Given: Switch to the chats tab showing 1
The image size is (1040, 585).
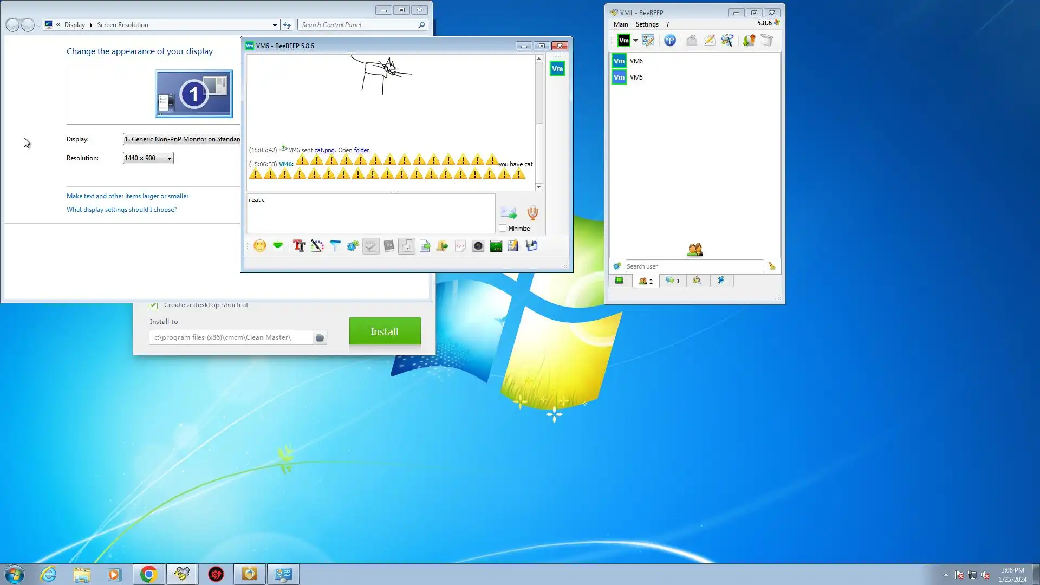Looking at the screenshot, I should click(x=672, y=281).
